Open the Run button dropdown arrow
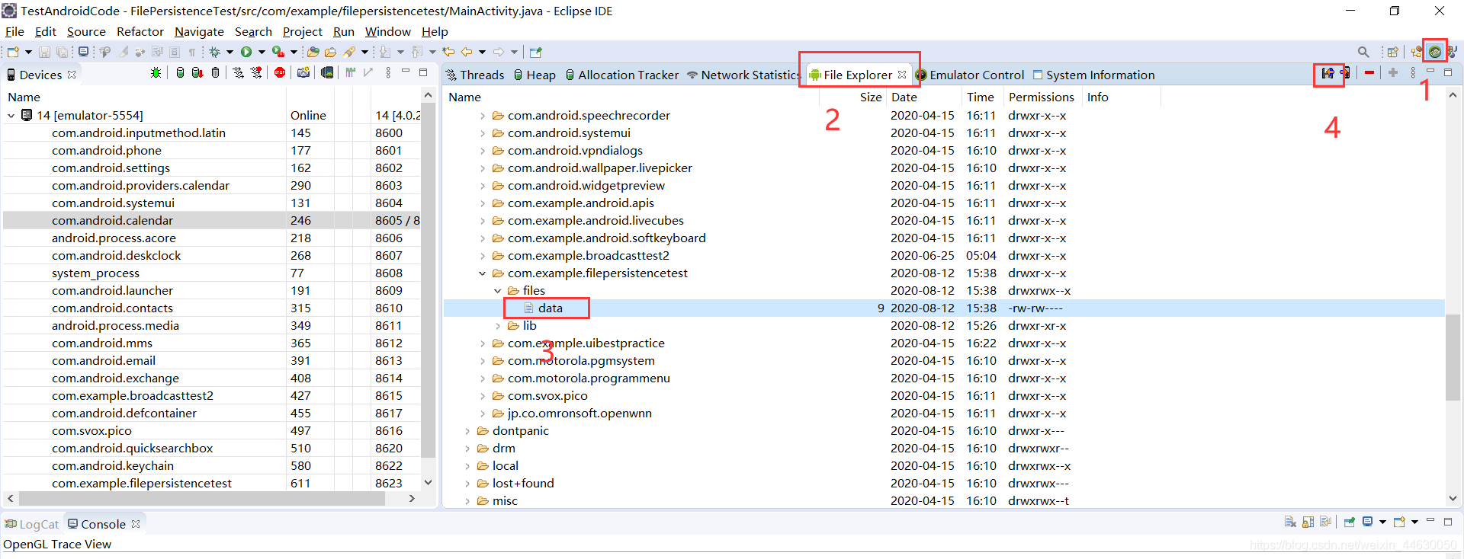This screenshot has height=559, width=1464. (262, 52)
